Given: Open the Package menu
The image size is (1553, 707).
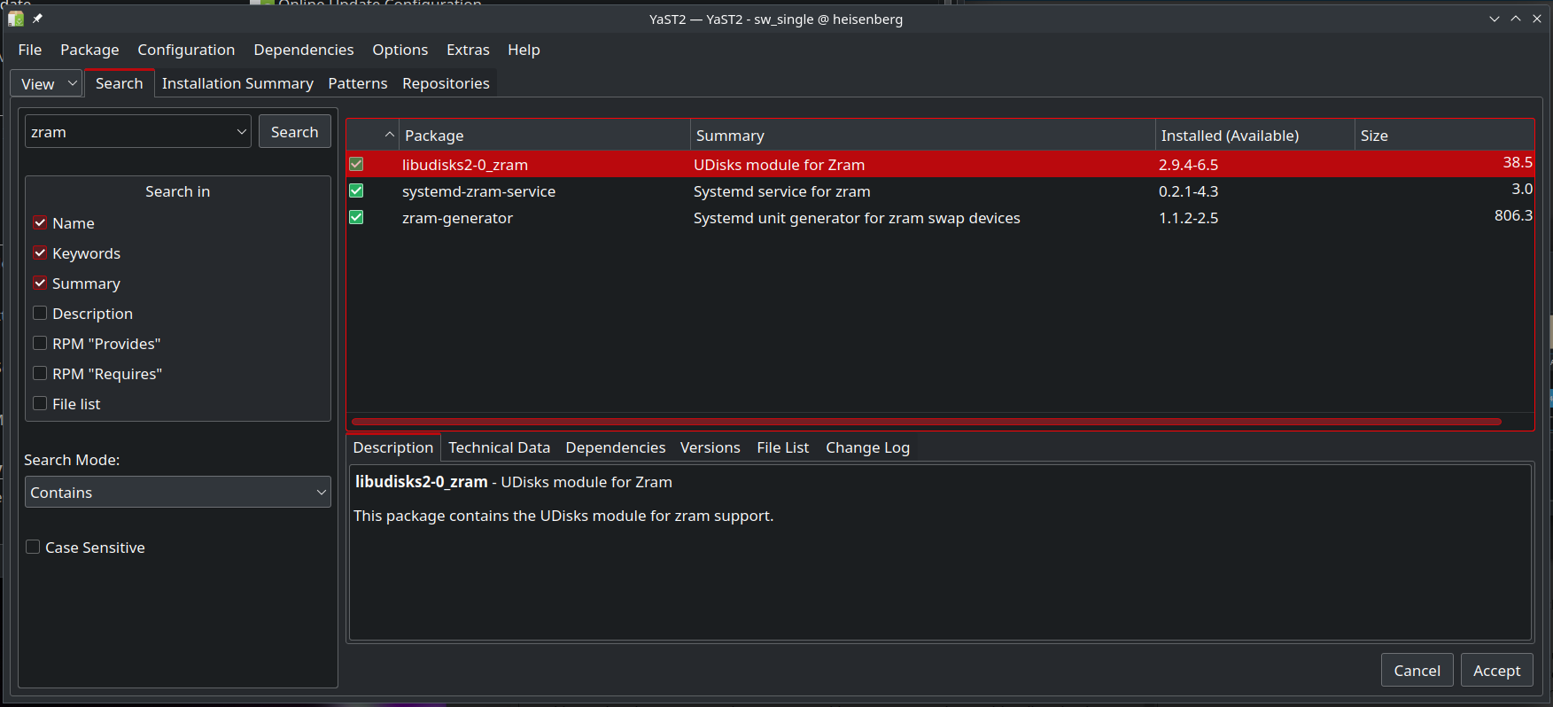Looking at the screenshot, I should pyautogui.click(x=89, y=50).
